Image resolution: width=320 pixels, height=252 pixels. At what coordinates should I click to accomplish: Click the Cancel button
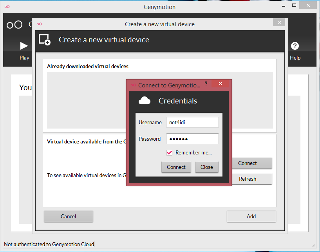click(69, 216)
